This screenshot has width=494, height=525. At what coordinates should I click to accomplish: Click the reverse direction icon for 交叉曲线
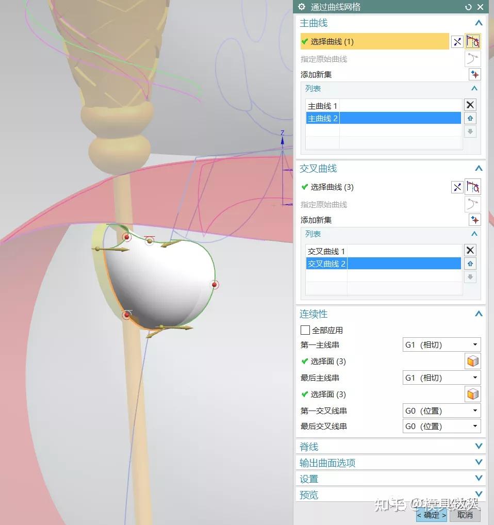(457, 187)
